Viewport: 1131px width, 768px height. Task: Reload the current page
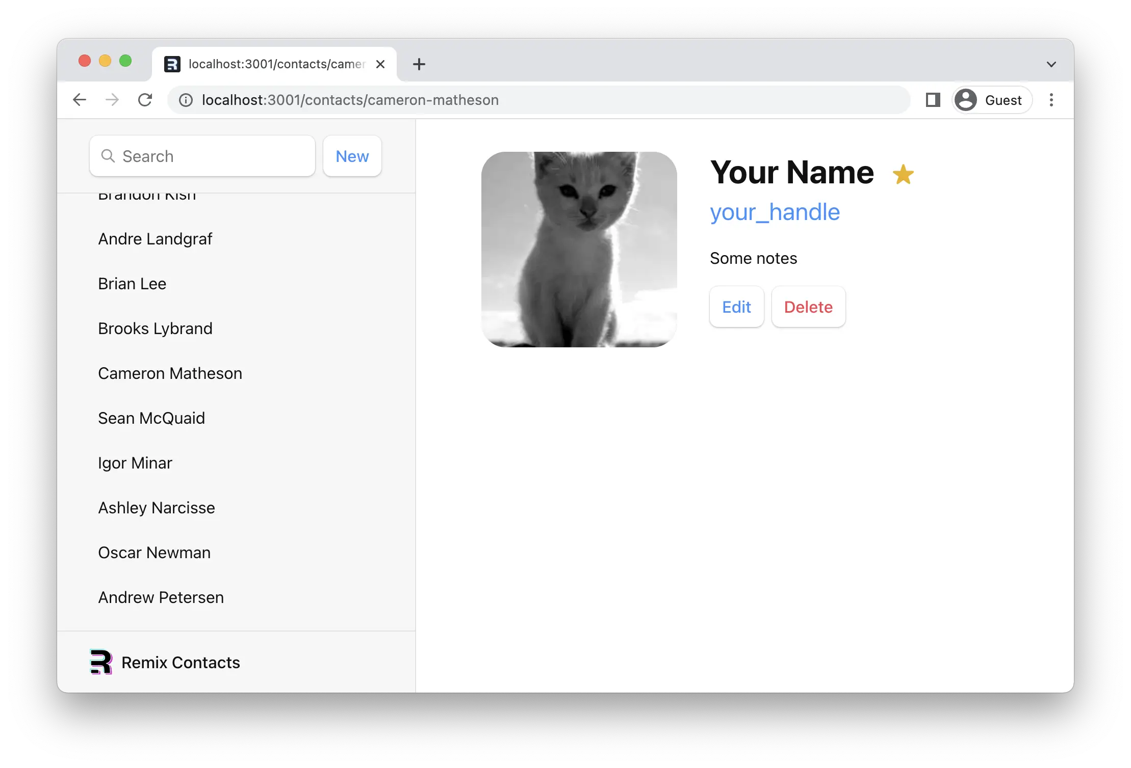[x=145, y=100]
